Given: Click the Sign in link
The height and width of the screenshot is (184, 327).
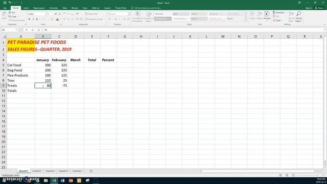Looking at the screenshot, I should coord(309,8).
